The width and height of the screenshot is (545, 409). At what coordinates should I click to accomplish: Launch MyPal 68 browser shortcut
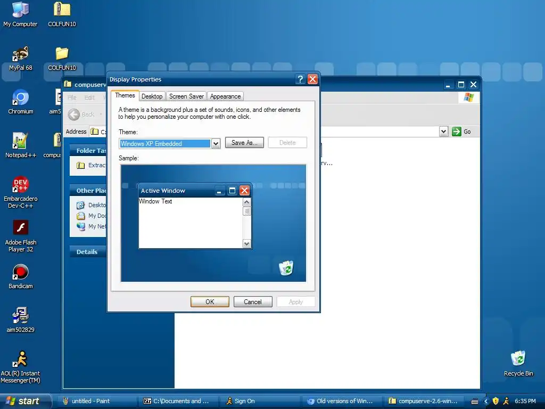(x=21, y=58)
